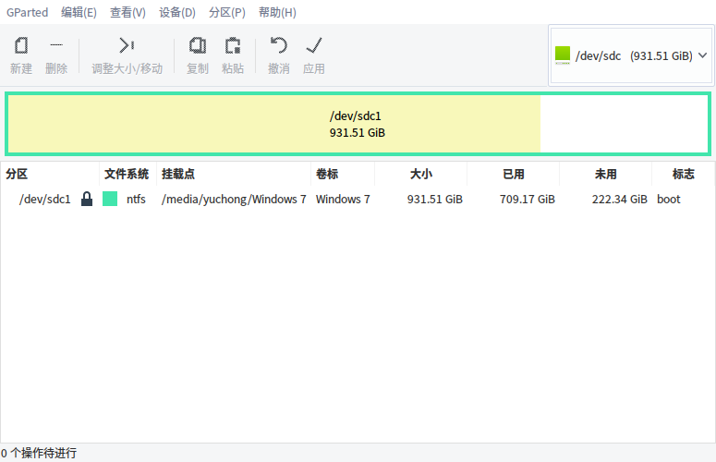This screenshot has height=462, width=716.
Task: Click the 709.17 GiB used cell
Action: 527,199
